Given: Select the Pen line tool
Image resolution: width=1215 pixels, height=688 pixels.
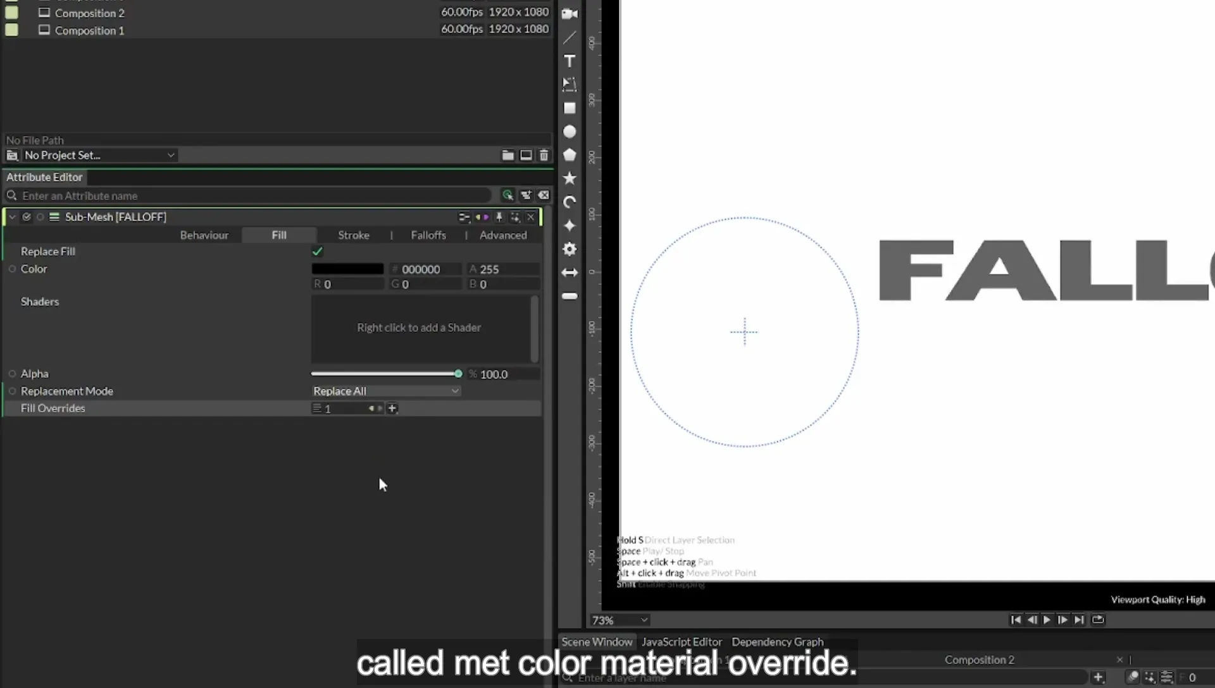Looking at the screenshot, I should tap(570, 37).
